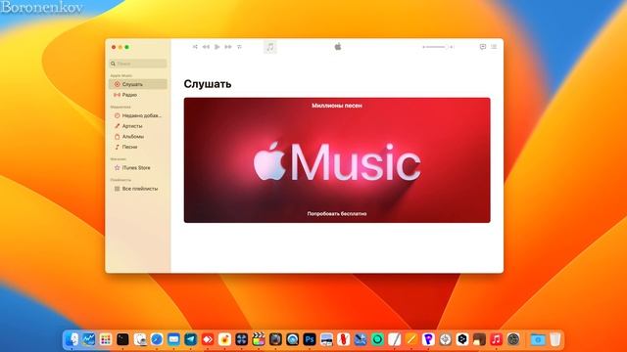Open the Mail-like blue app in Dock
Viewport: 627px width, 352px height.
point(173,339)
